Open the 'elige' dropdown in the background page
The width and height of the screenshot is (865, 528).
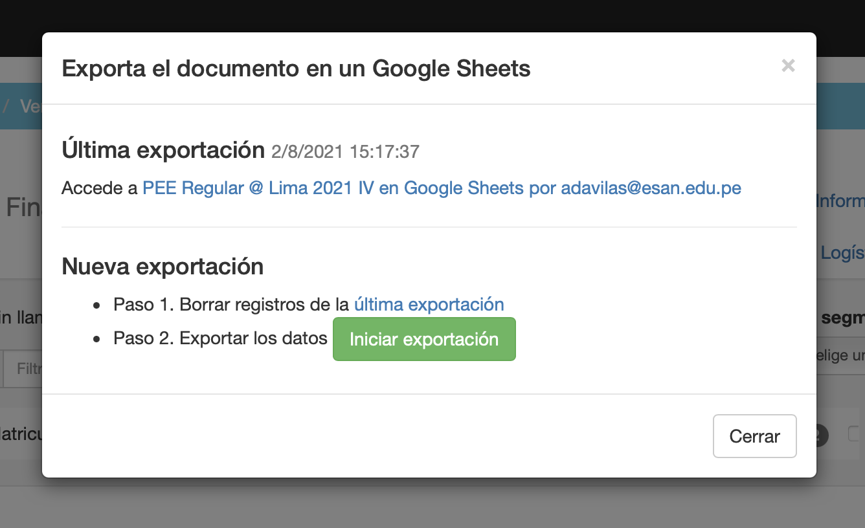[x=840, y=355]
